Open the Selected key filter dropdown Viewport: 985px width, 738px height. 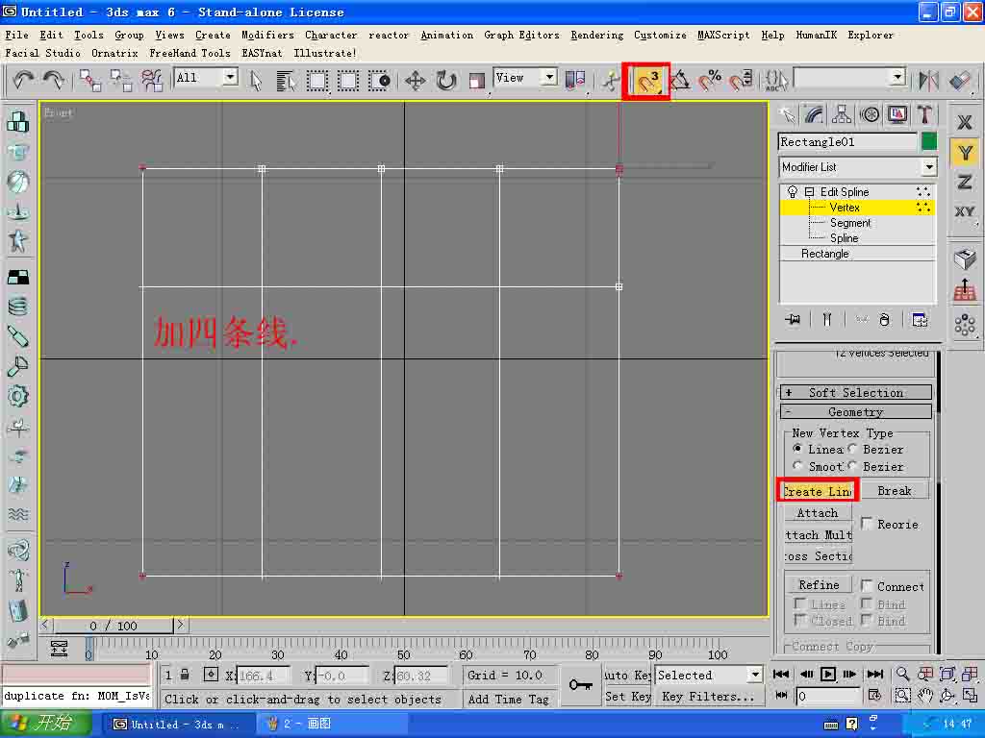(755, 675)
